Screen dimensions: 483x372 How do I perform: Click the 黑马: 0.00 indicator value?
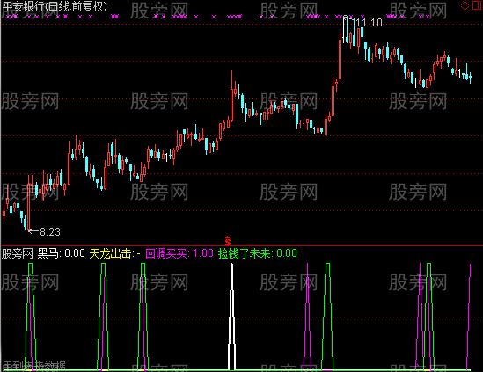click(62, 253)
